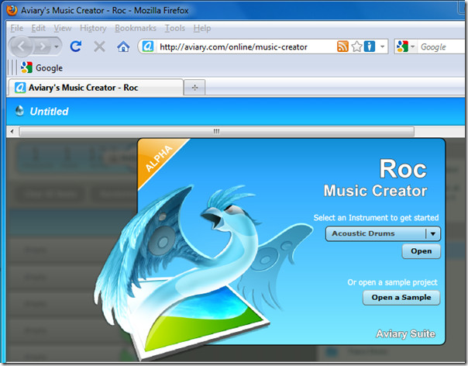Go to the Home page icon
Screen dimensions: 468x366
[x=123, y=47]
